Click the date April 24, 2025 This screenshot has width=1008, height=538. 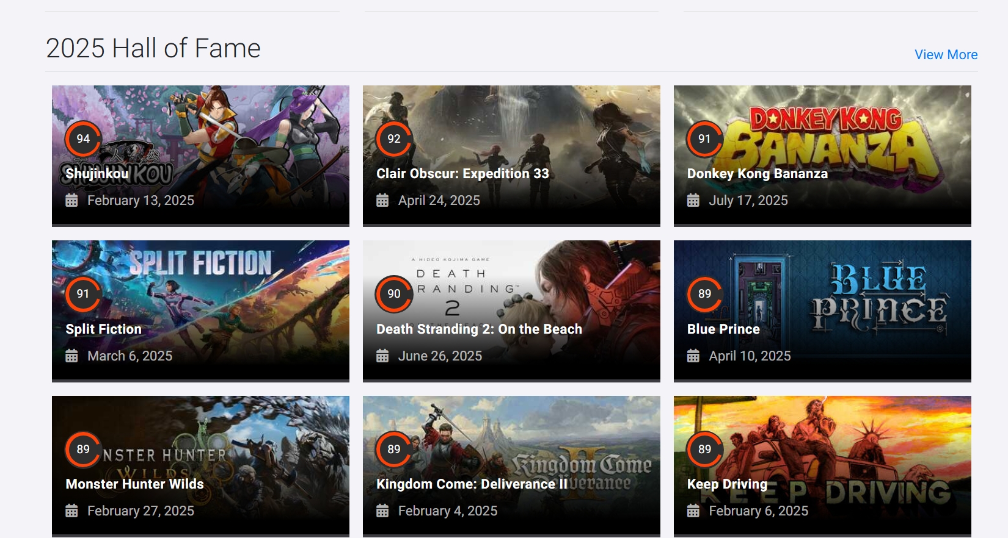tap(439, 201)
